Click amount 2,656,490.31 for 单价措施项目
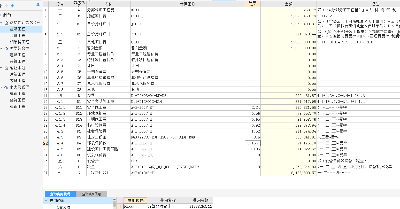The height and width of the screenshot is (209, 400). point(289,24)
